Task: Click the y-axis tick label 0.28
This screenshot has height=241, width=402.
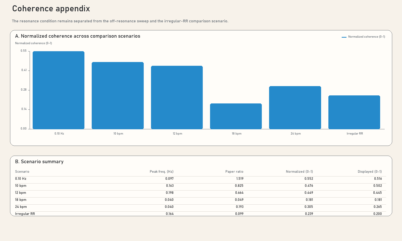Action: coord(24,90)
